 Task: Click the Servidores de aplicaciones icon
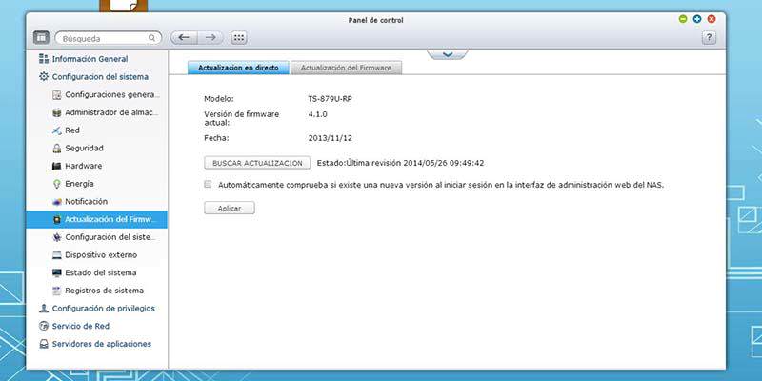click(x=44, y=344)
